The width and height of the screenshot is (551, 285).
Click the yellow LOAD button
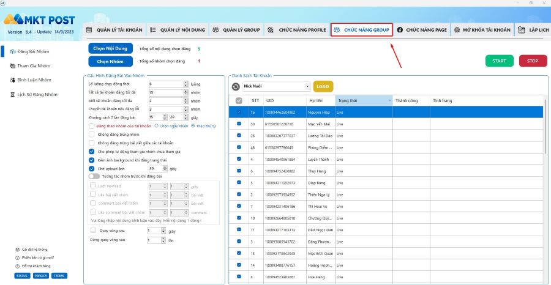[x=323, y=86]
